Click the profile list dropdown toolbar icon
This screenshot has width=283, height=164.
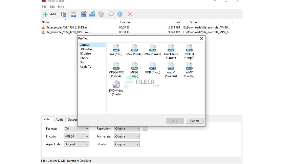pos(73,14)
